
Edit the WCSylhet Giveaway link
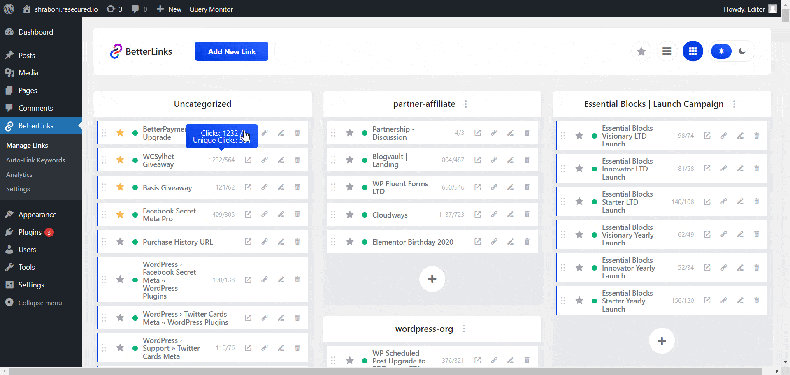click(281, 160)
